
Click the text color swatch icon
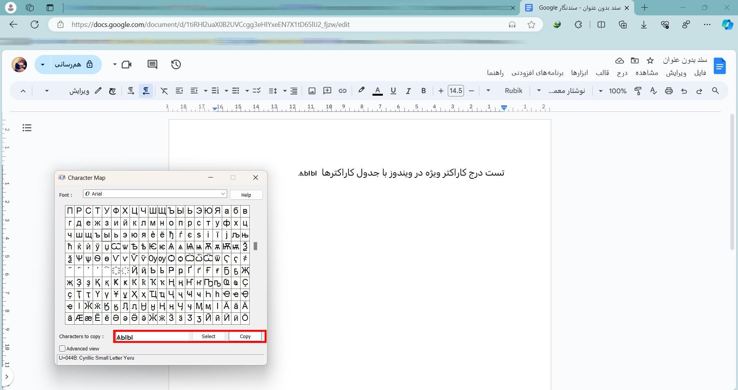[377, 91]
